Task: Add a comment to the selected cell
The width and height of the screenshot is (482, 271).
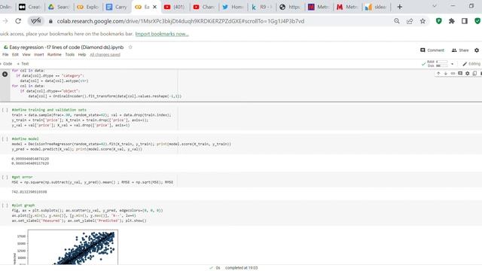Action: click(460, 74)
